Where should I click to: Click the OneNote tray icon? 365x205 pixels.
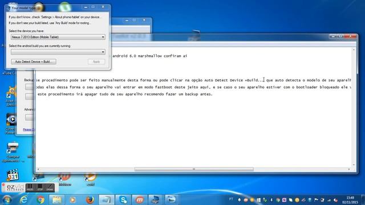tap(284, 200)
